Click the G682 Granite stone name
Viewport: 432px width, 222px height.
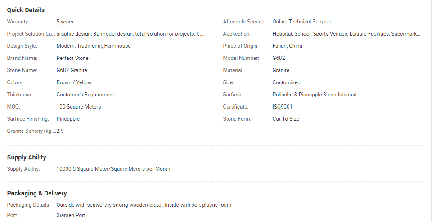tap(72, 70)
